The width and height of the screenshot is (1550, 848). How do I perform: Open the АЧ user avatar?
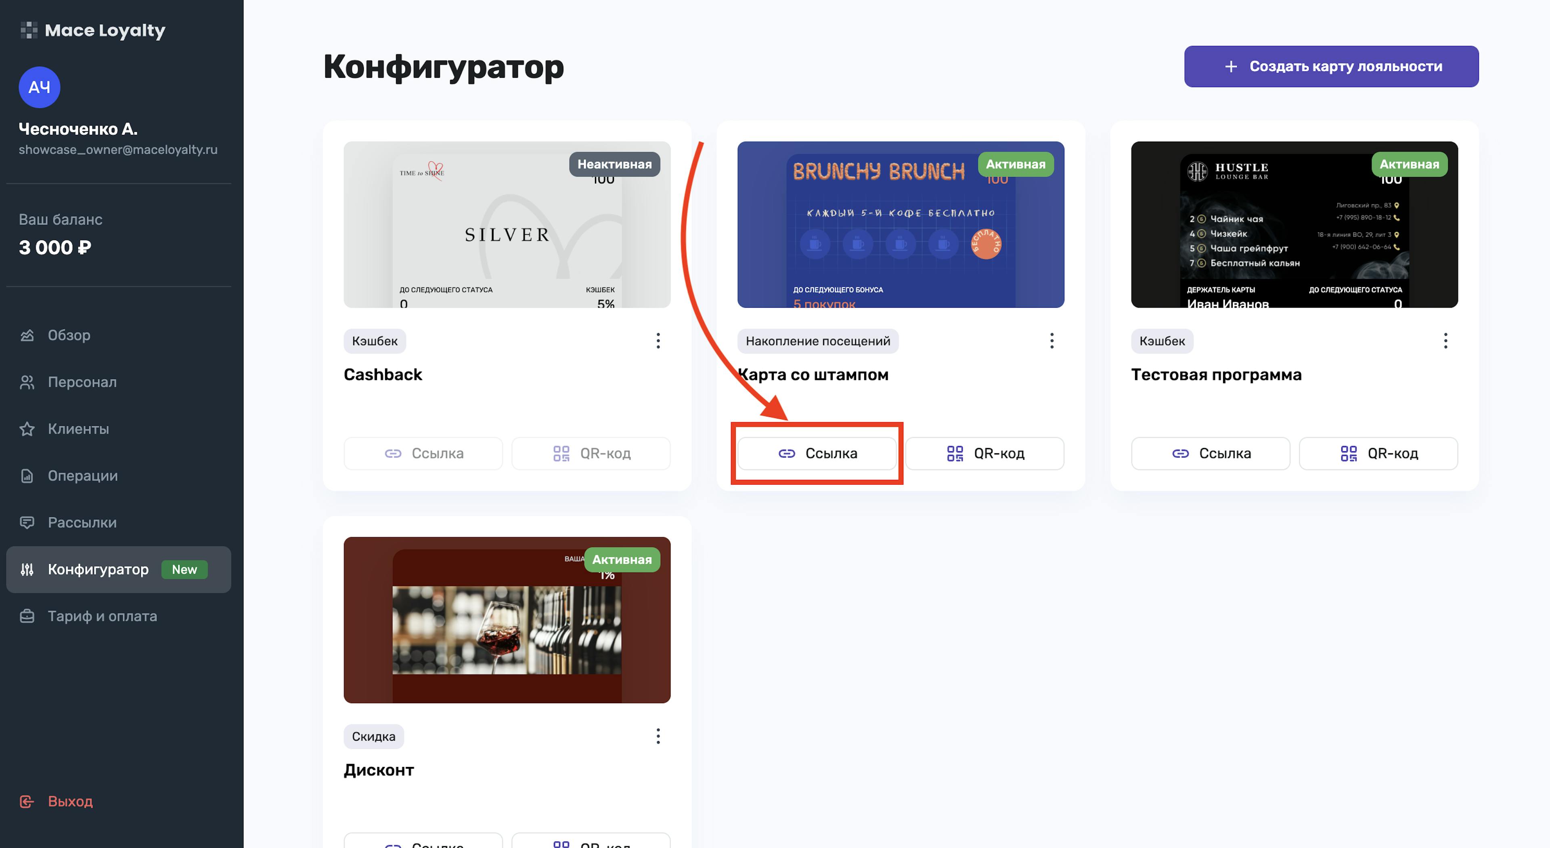[x=39, y=87]
